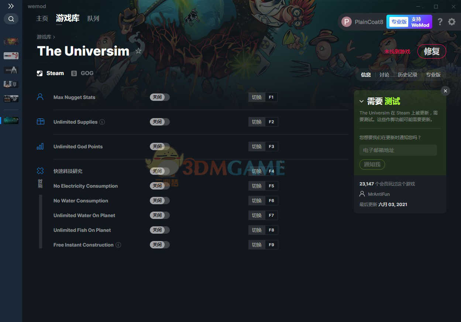The height and width of the screenshot is (322, 461).
Task: Open MrAntiFun author link
Action: (379, 194)
